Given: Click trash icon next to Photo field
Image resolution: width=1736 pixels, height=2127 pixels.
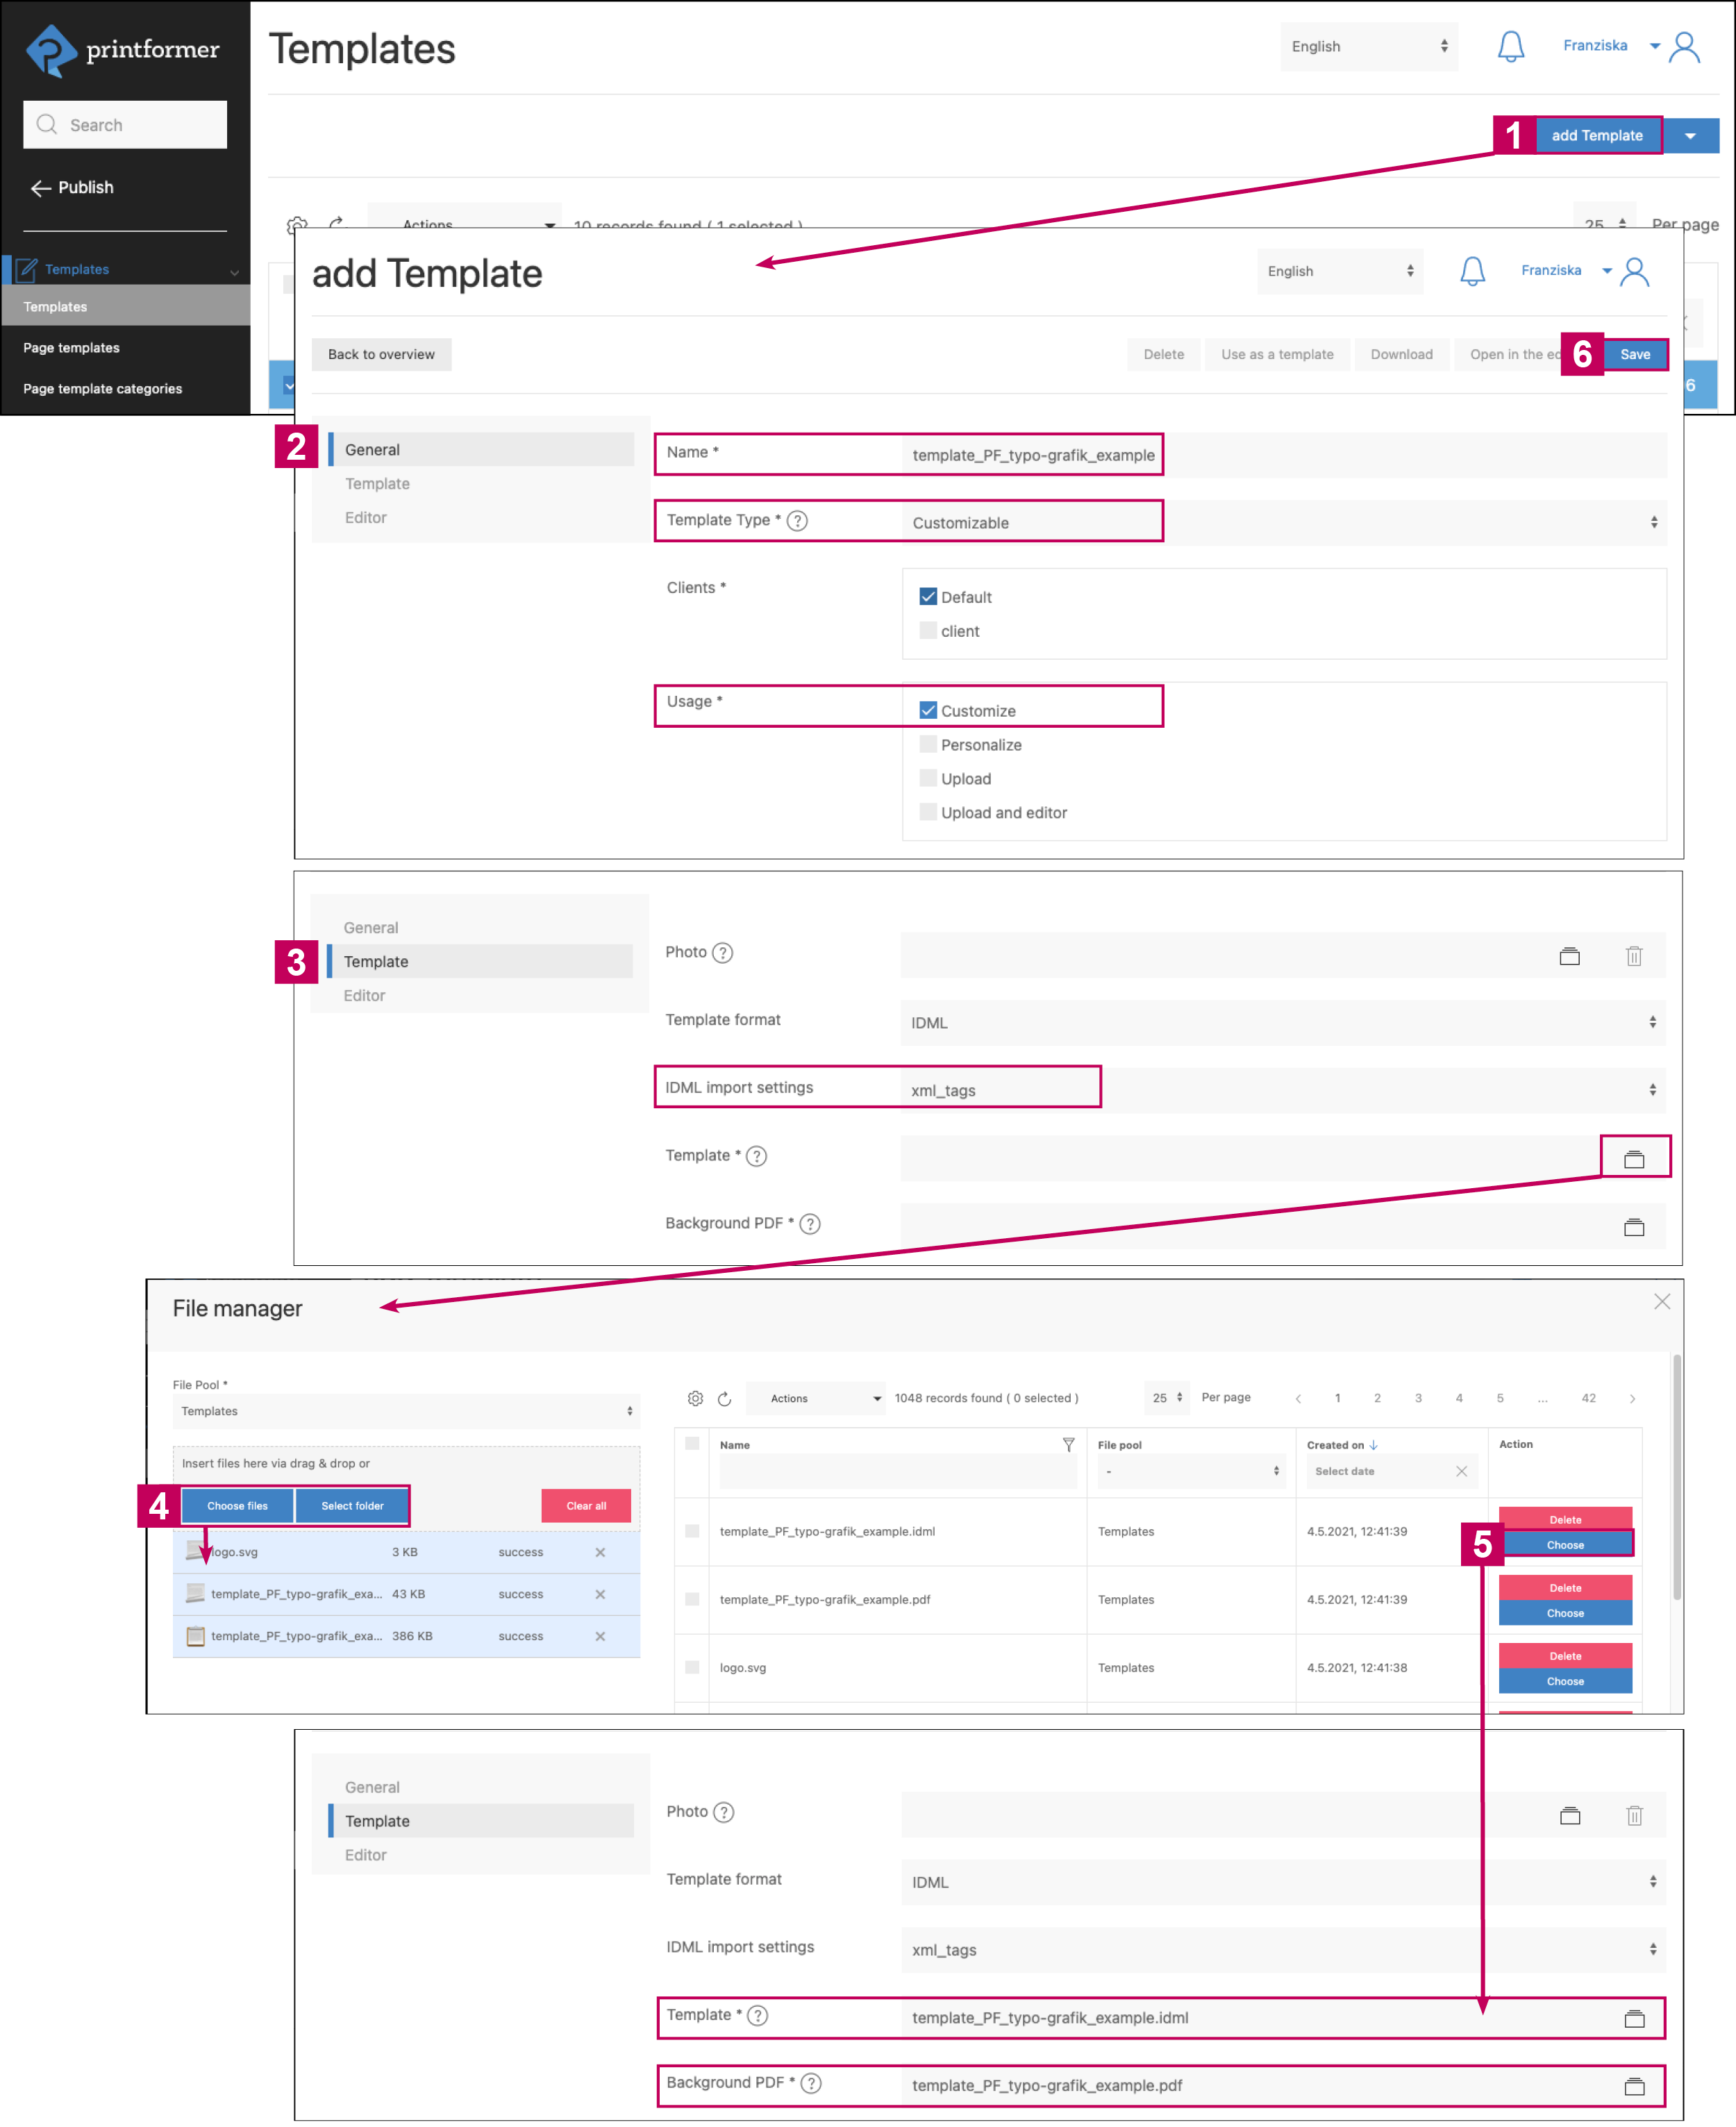Looking at the screenshot, I should 1633,956.
